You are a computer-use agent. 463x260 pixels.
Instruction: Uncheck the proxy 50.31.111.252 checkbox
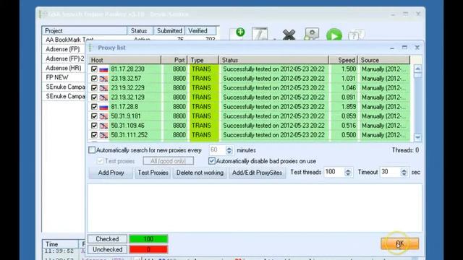pos(94,135)
